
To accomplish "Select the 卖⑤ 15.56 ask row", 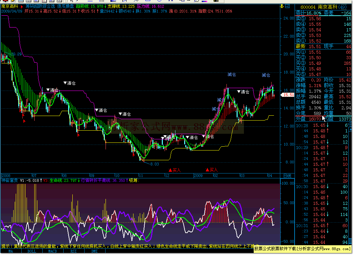I will 323,19.
